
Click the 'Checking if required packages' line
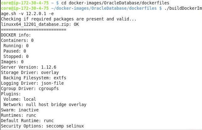[68, 19]
